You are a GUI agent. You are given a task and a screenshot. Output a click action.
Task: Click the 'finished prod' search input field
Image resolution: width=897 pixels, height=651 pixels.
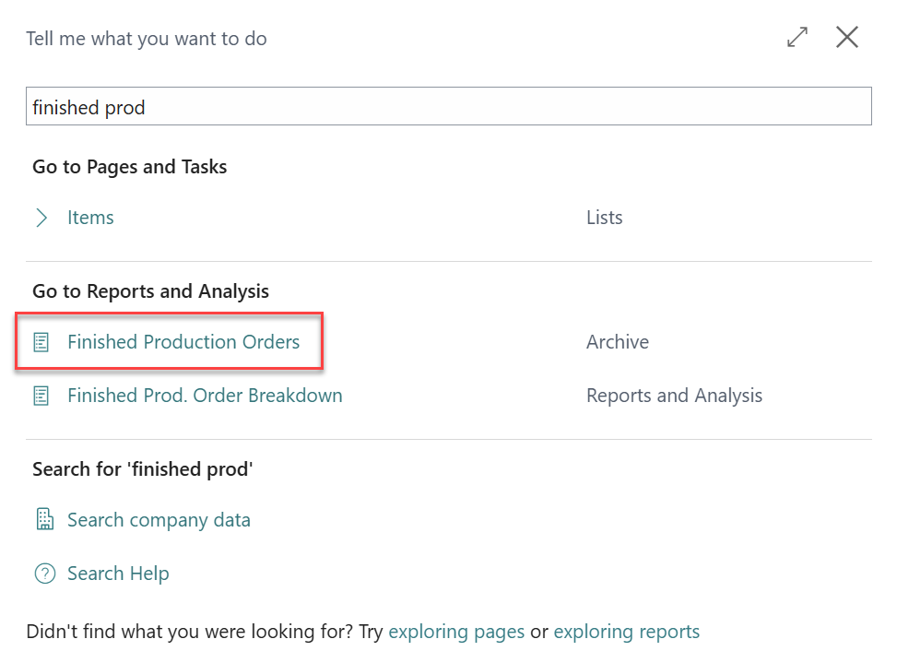tap(448, 106)
